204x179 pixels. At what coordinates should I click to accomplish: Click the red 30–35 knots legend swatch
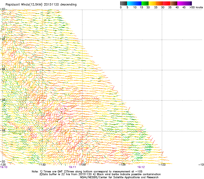coord(167,3)
